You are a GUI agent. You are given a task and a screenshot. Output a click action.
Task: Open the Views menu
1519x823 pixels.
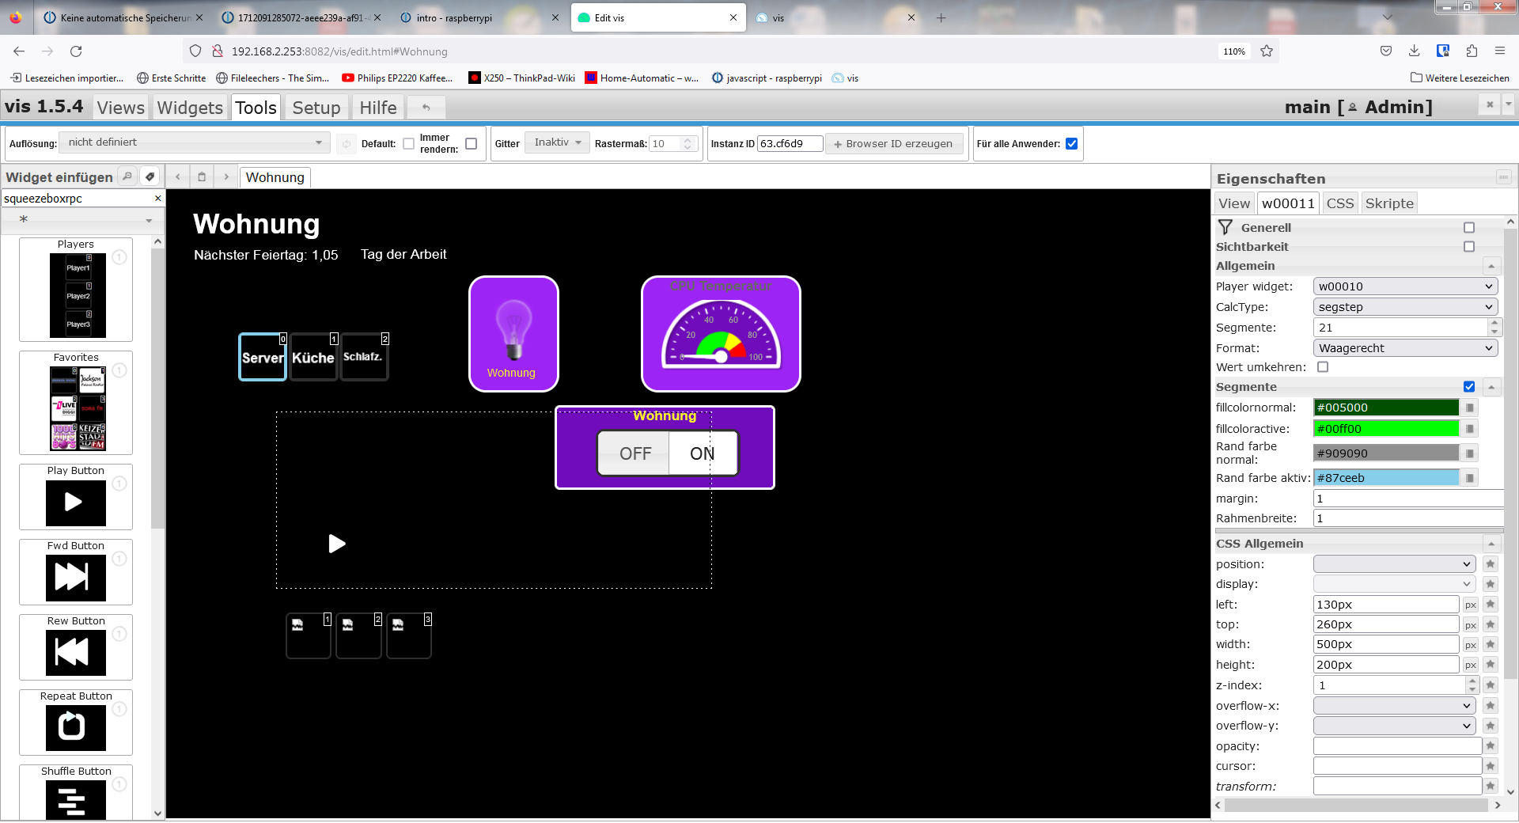(x=121, y=108)
